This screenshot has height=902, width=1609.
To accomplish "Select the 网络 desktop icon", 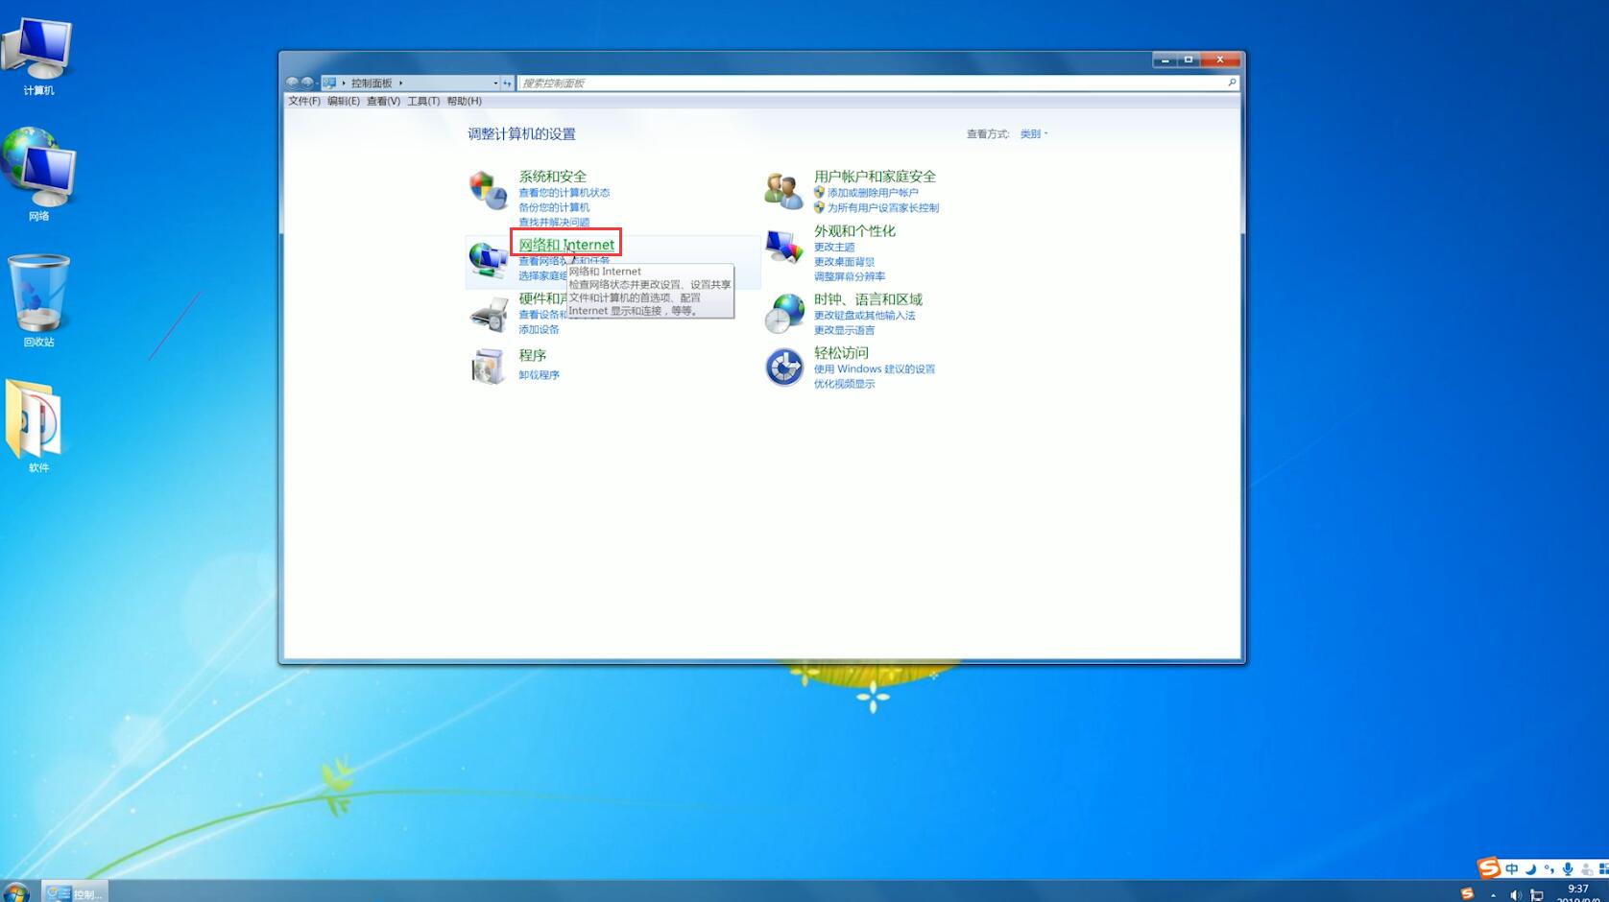I will click(x=38, y=175).
